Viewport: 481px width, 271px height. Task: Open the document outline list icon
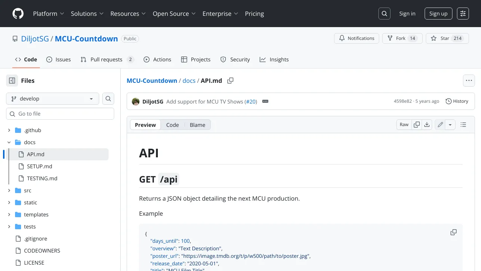463,125
